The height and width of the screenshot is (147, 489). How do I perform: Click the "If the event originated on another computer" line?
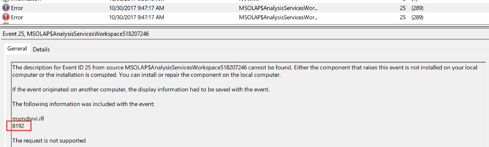point(141,89)
